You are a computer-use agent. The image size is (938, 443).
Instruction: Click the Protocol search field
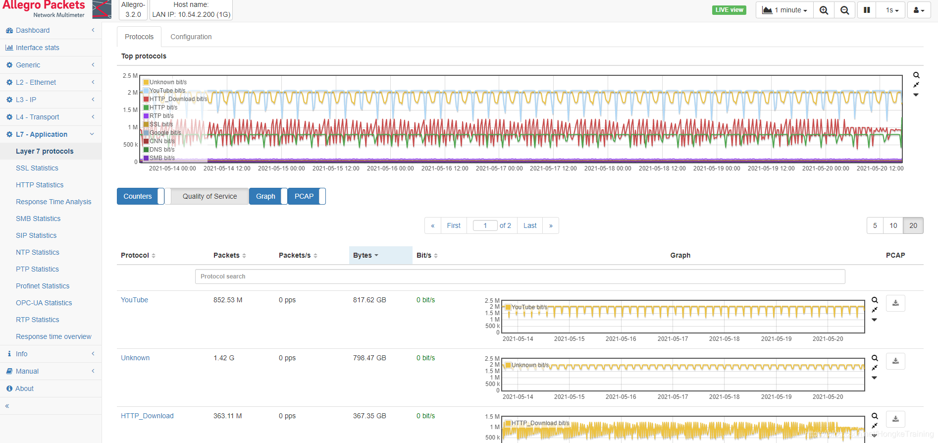520,277
